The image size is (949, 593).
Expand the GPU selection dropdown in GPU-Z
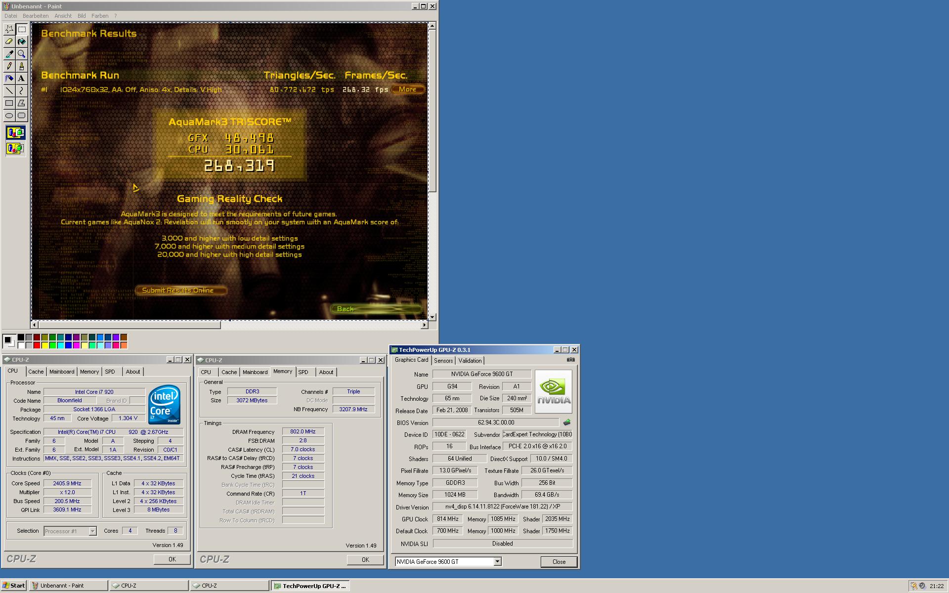point(498,562)
